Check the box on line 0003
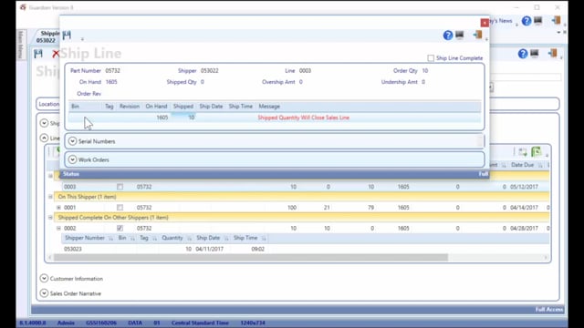 [x=120, y=187]
